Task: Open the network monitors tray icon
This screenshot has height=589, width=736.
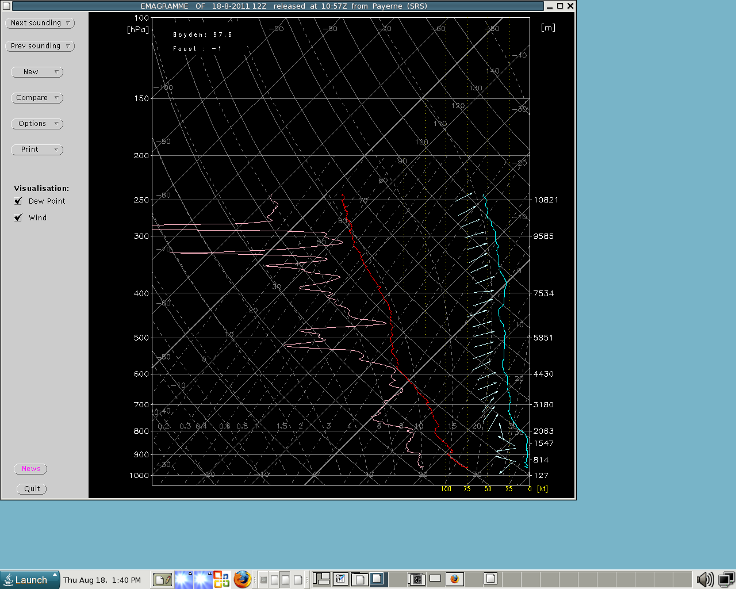Action: tap(726, 579)
